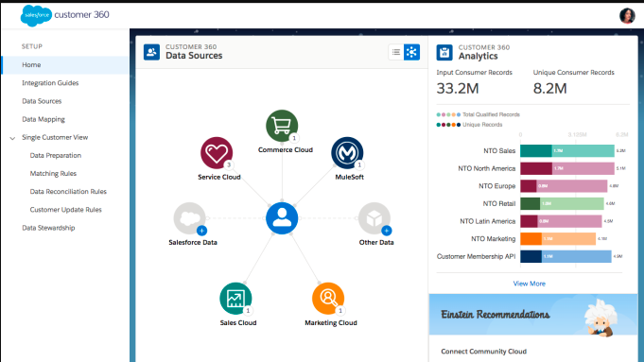Click the MuleSoft count badge
The width and height of the screenshot is (644, 362).
click(x=359, y=165)
